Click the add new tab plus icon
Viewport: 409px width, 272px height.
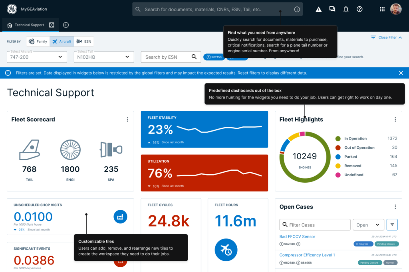(x=66, y=25)
